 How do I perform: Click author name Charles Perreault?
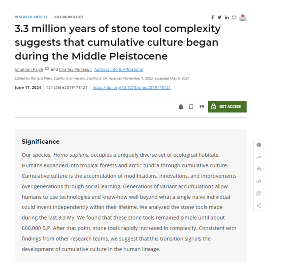(x=75, y=69)
